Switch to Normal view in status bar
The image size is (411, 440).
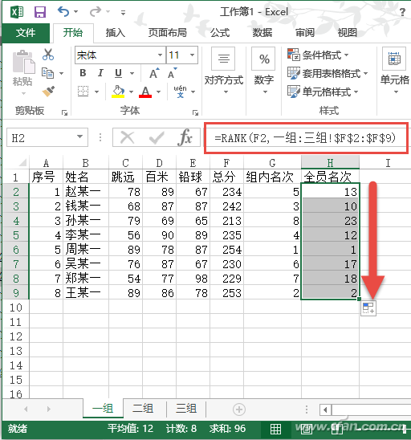pyautogui.click(x=275, y=429)
